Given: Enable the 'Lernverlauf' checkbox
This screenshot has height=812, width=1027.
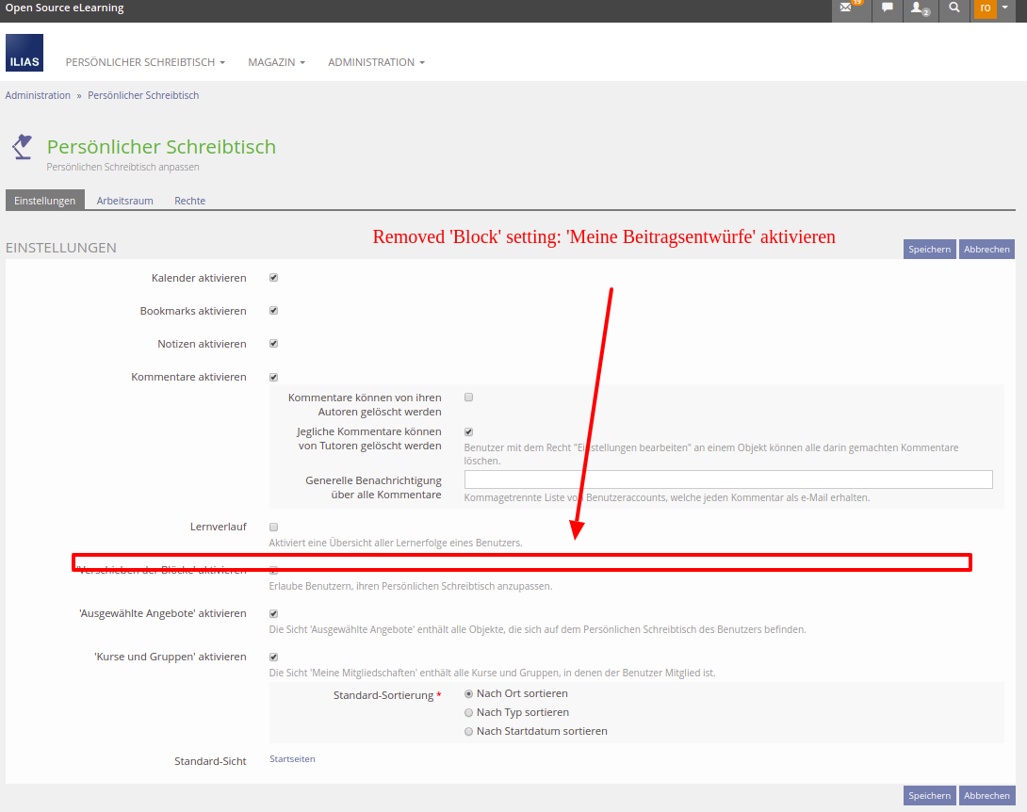Looking at the screenshot, I should coord(273,527).
